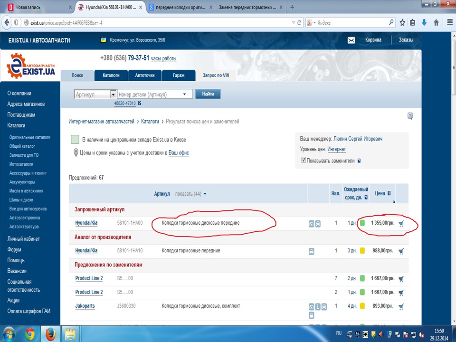Image resolution: width=456 pixels, height=342 pixels.
Task: Open the Ваш офис link
Action: [179, 152]
